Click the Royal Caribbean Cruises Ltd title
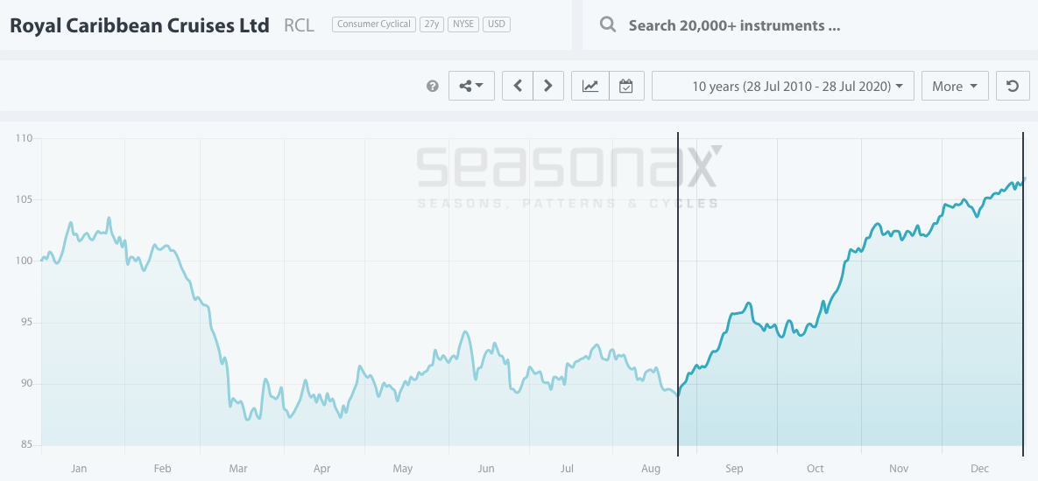The height and width of the screenshot is (481, 1038). click(139, 24)
